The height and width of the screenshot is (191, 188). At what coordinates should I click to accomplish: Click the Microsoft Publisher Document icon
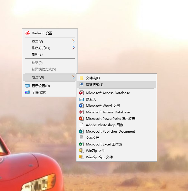coord(81,131)
